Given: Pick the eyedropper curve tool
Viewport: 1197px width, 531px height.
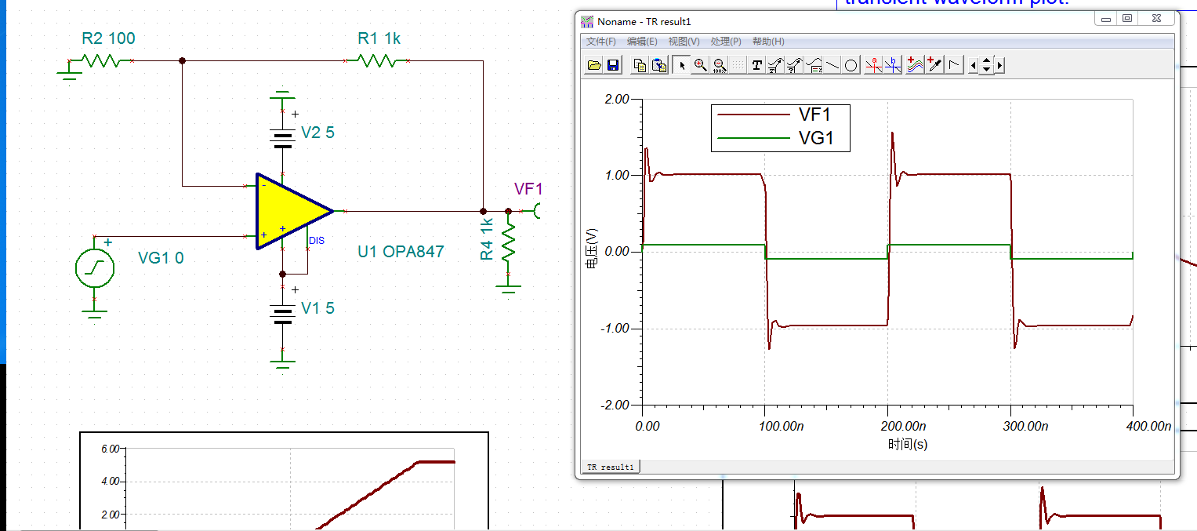Looking at the screenshot, I should [x=934, y=65].
